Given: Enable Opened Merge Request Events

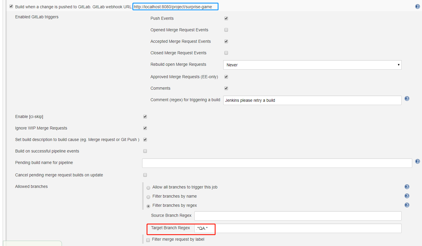Looking at the screenshot, I should click(x=226, y=30).
